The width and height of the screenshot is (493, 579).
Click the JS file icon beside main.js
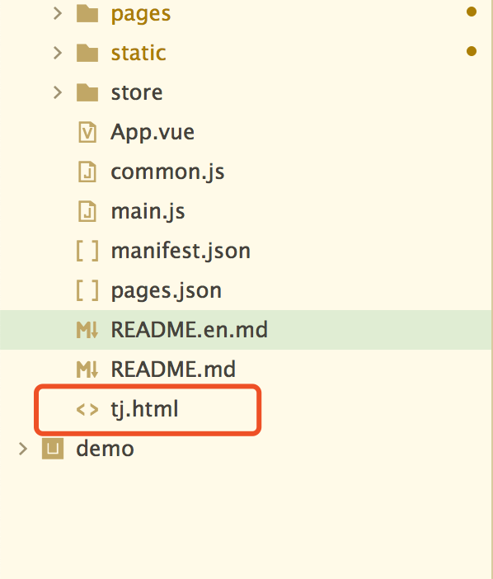point(87,211)
